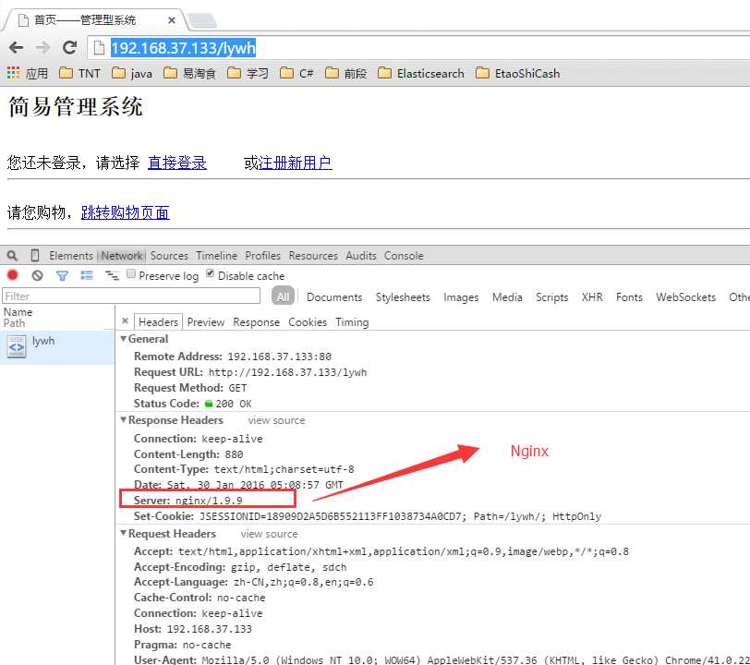Open the Cookies detail tab

(x=308, y=322)
